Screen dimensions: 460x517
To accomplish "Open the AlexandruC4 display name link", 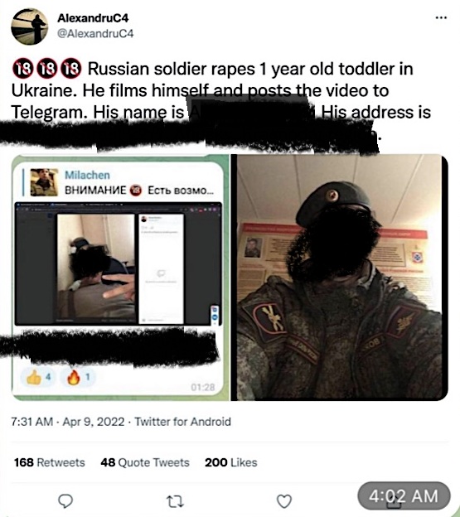I will tap(93, 17).
